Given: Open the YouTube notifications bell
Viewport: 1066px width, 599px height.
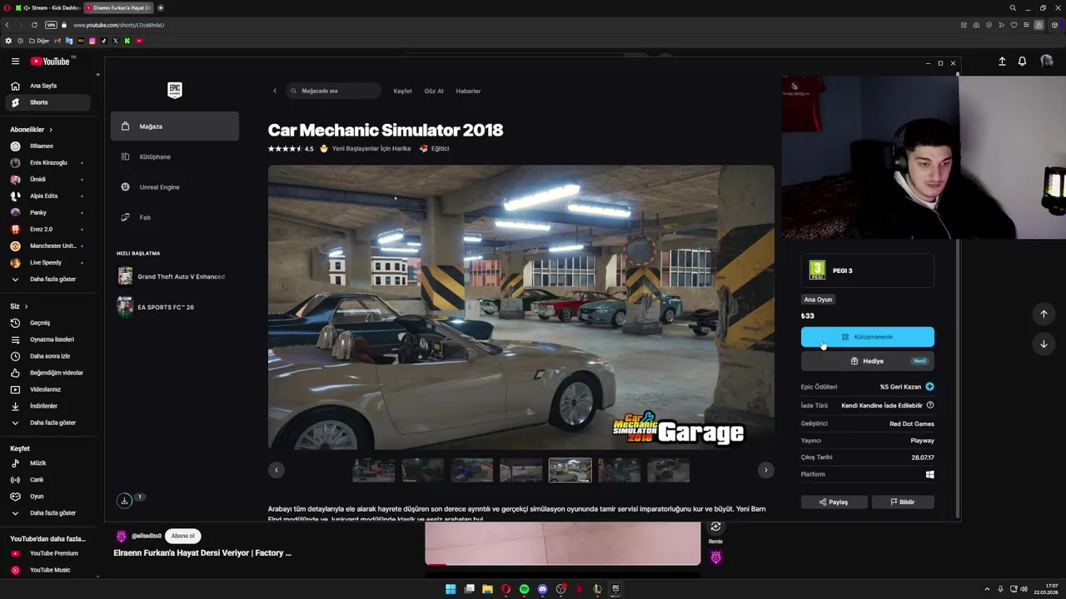Looking at the screenshot, I should [x=1022, y=62].
